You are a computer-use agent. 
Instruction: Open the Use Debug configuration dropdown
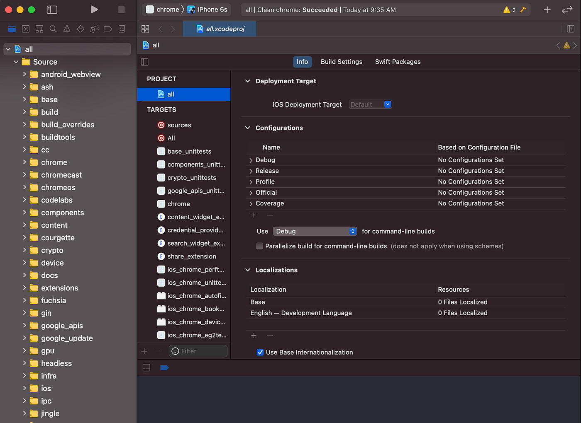pos(315,231)
